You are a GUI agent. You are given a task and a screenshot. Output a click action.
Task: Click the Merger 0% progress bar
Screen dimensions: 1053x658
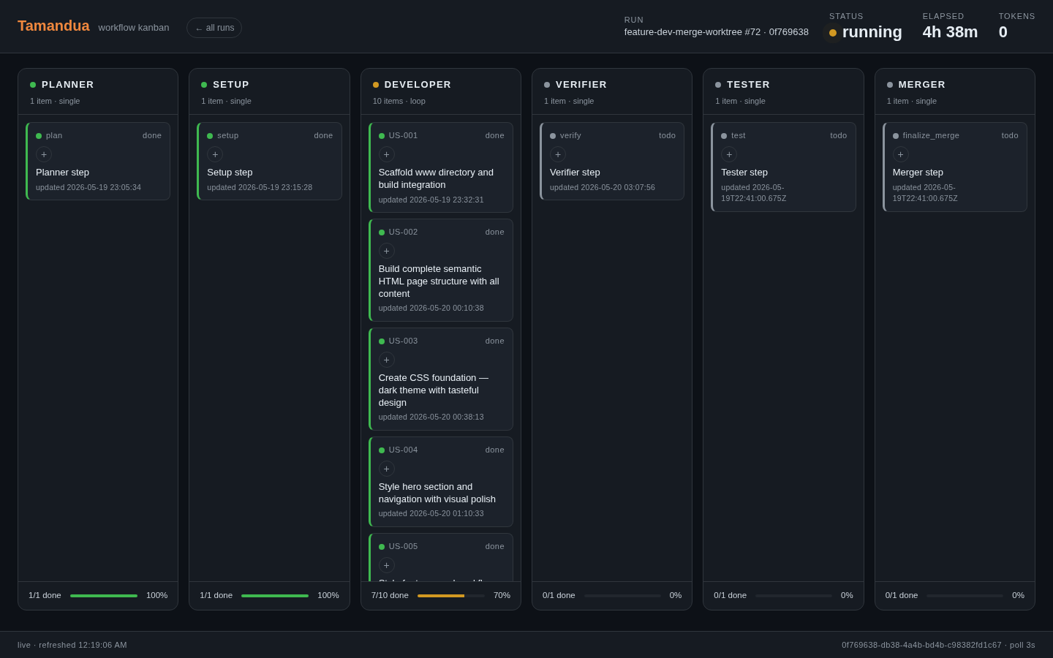[965, 596]
